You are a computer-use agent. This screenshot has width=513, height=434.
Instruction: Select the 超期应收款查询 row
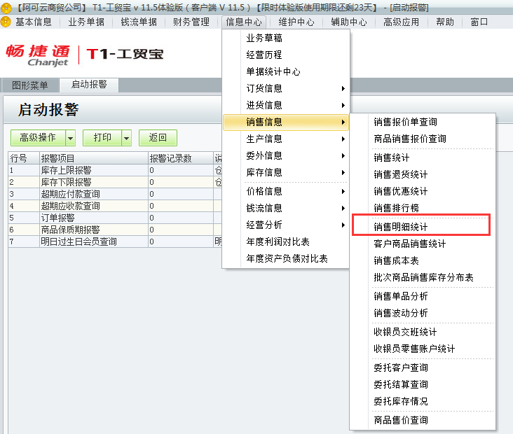click(x=115, y=206)
